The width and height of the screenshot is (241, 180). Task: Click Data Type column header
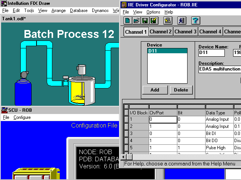(220, 113)
